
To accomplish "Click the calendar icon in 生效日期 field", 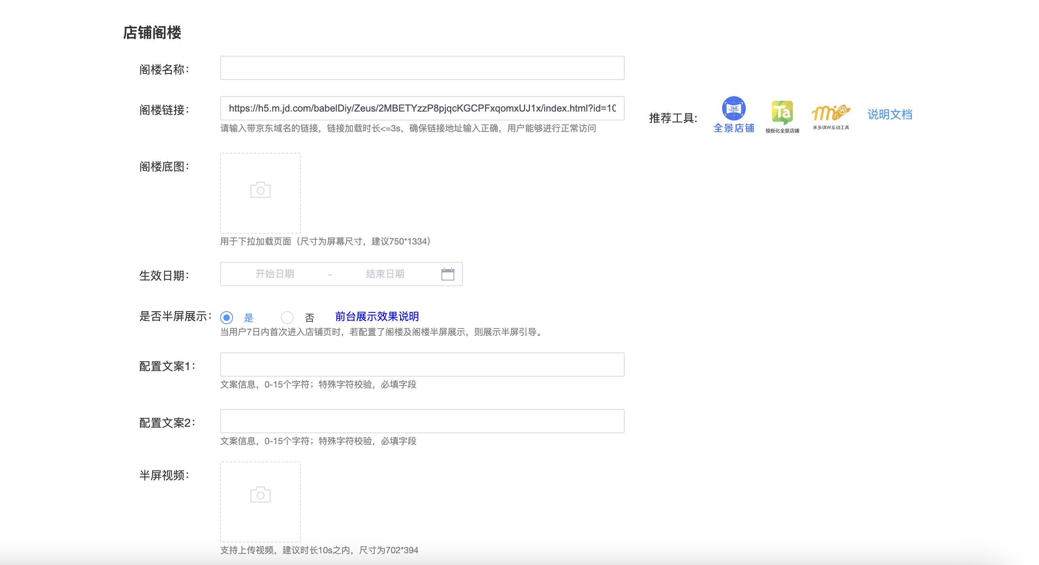I will (x=447, y=274).
